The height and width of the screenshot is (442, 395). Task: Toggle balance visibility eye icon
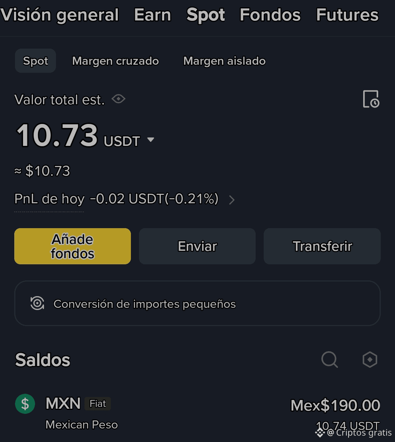pos(118,99)
